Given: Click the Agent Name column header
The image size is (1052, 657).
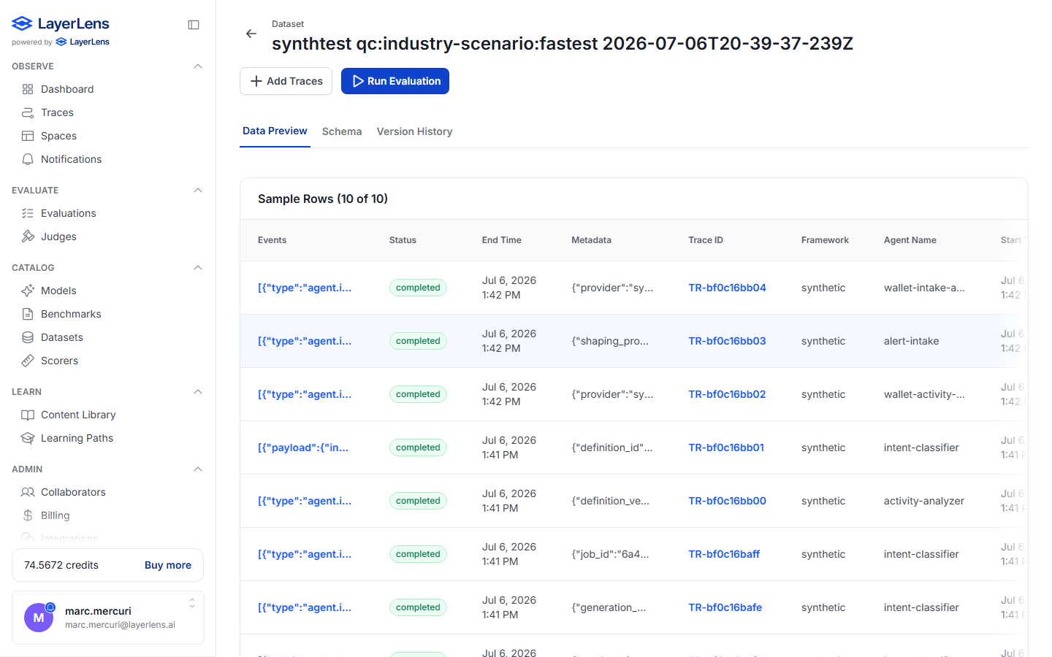Looking at the screenshot, I should tap(910, 240).
